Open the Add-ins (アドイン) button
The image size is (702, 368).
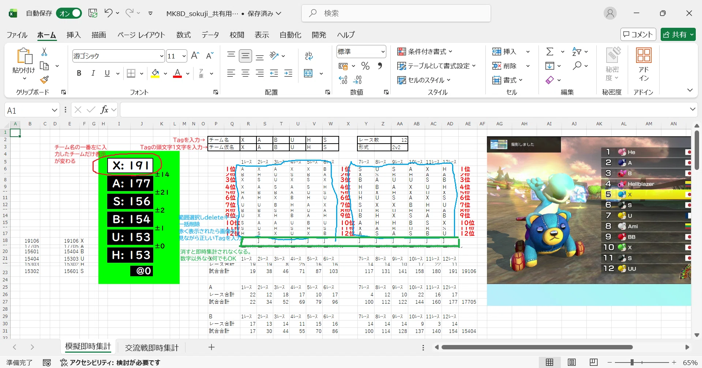[643, 65]
